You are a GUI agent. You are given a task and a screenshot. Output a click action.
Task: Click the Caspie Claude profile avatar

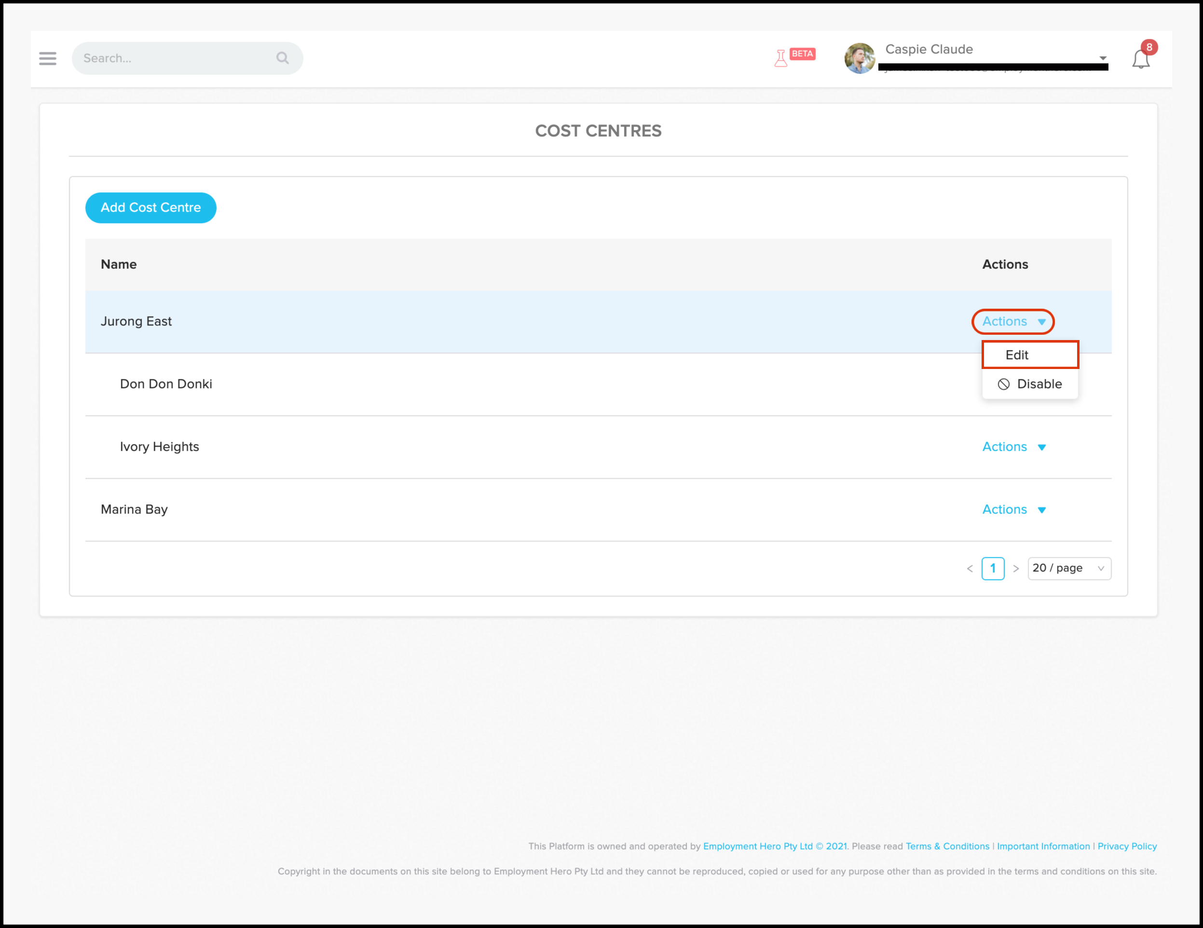pos(859,58)
